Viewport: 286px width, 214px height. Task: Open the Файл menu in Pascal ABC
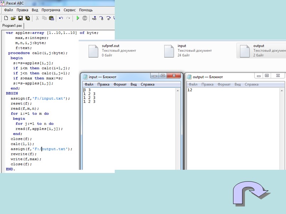tap(9, 10)
